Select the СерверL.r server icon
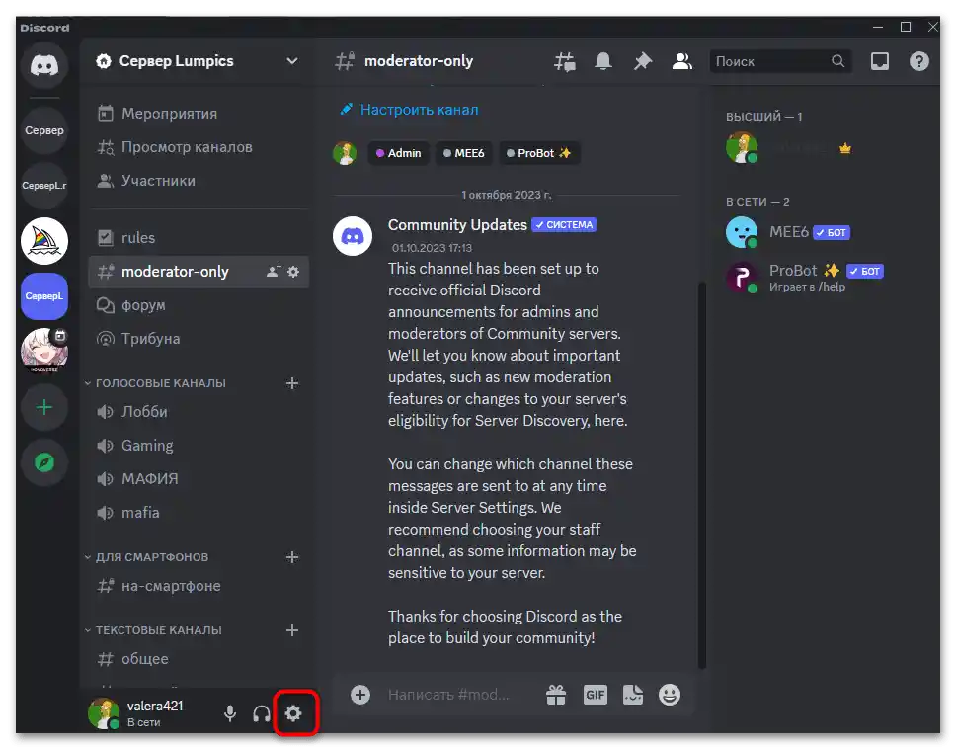The width and height of the screenshot is (956, 749). [x=43, y=186]
